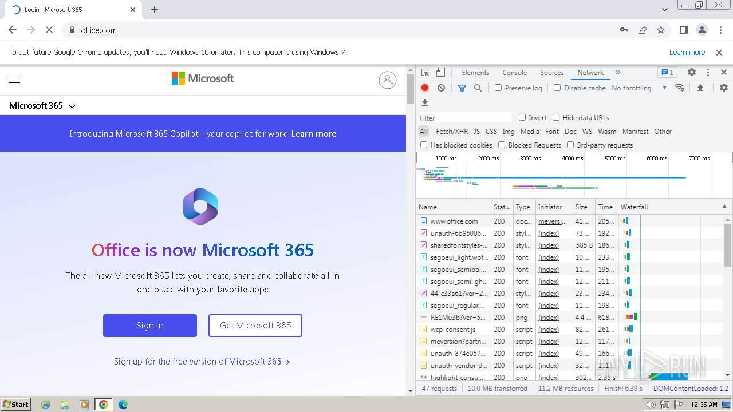The height and width of the screenshot is (412, 733).
Task: Share this page icon
Action: pyautogui.click(x=643, y=30)
